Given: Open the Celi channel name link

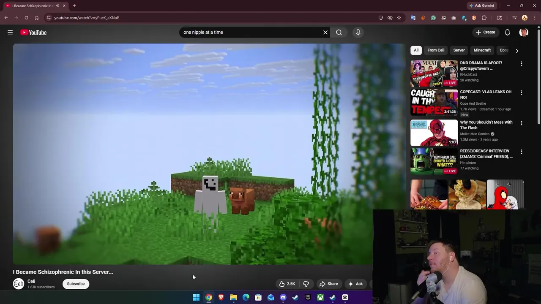Looking at the screenshot, I should (31, 281).
